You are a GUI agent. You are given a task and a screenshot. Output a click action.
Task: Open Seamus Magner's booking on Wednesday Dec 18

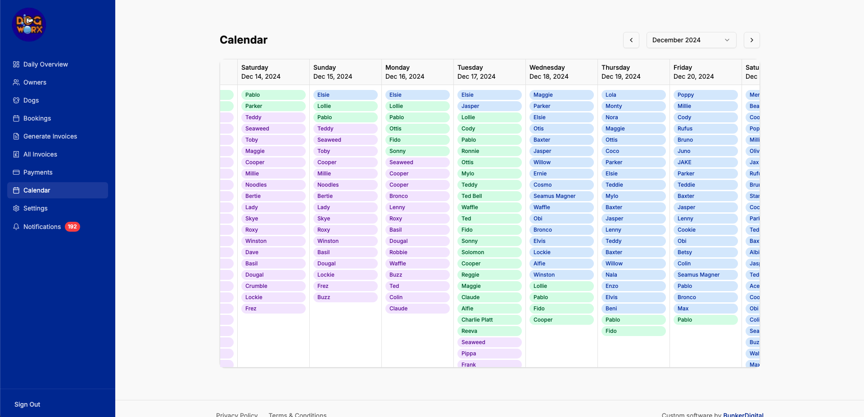pos(561,196)
